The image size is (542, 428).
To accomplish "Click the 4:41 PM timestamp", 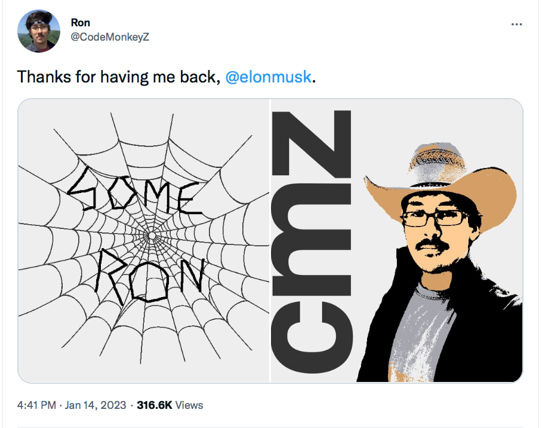I will 36,405.
